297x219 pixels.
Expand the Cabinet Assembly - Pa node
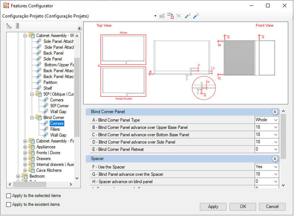[25, 141]
